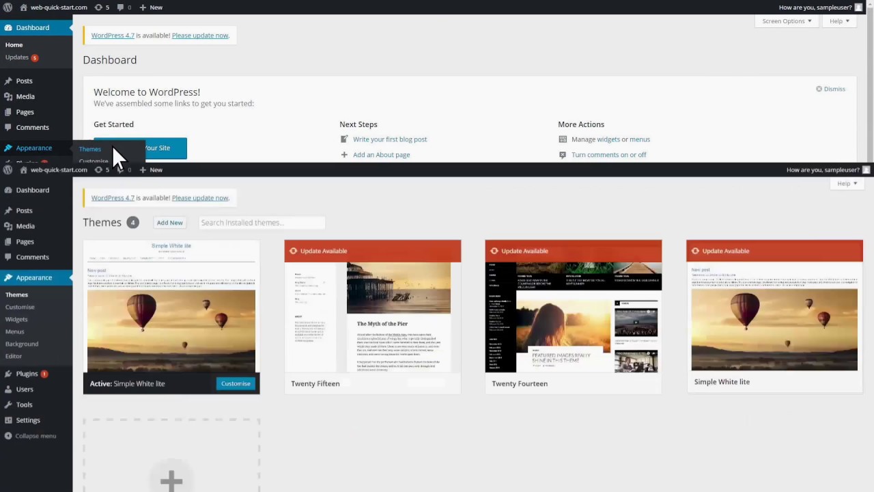Viewport: 874px width, 492px height.
Task: Click the menus link under More Actions
Action: coord(640,139)
